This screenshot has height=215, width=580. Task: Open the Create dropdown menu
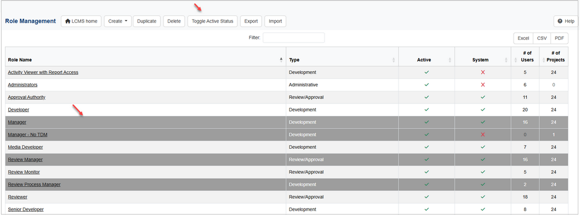click(x=118, y=21)
